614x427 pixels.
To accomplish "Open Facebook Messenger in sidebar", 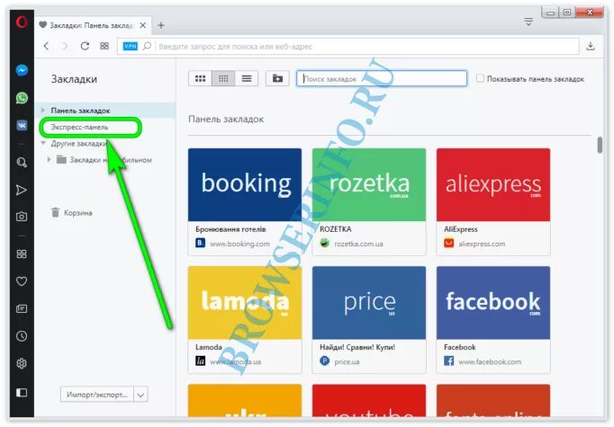I will [x=22, y=70].
